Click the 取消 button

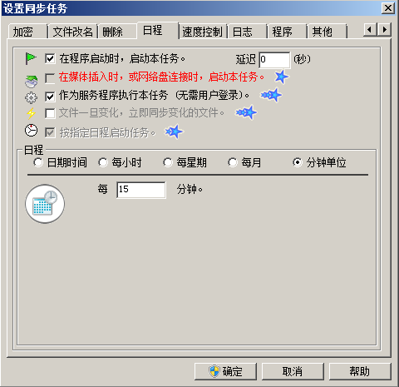coord(293,371)
